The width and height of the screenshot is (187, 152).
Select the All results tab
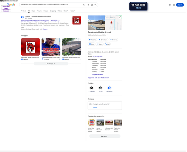click(x=29, y=11)
